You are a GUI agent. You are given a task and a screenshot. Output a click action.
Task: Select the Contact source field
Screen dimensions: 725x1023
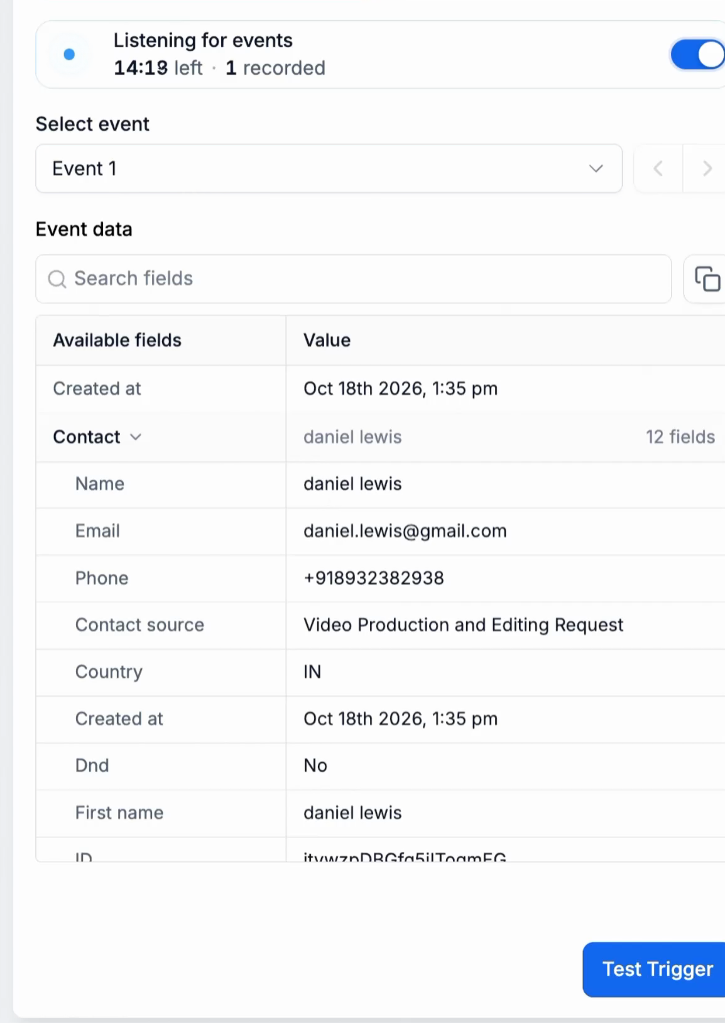click(139, 625)
